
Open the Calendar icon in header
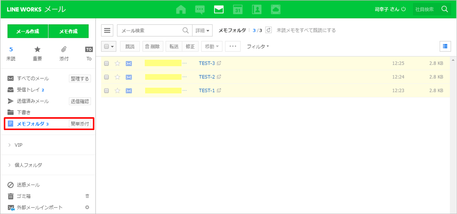click(x=238, y=9)
